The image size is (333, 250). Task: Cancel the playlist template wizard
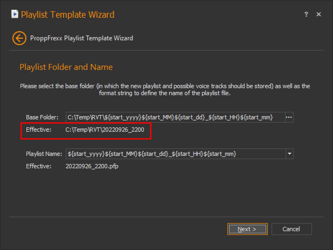[x=291, y=229]
